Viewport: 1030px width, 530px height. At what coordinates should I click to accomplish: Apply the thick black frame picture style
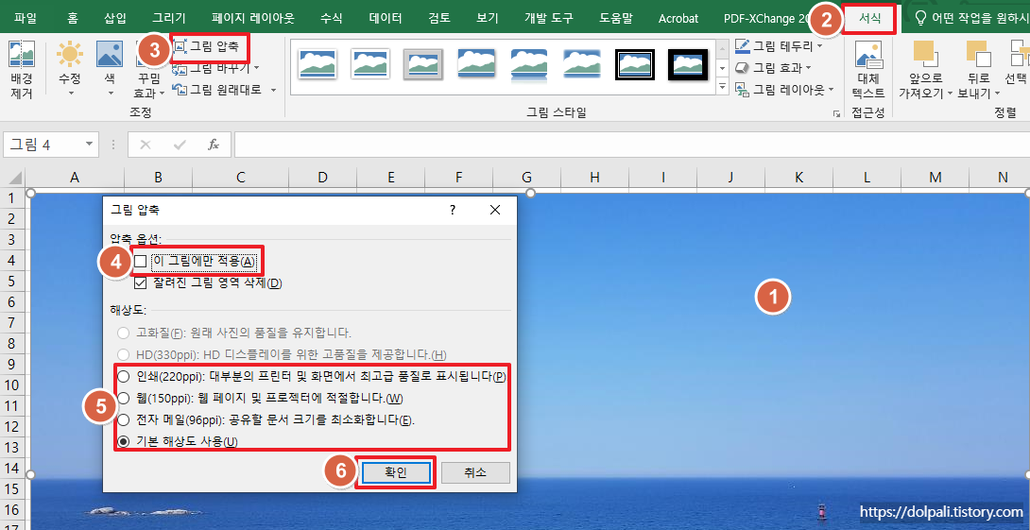[x=688, y=64]
